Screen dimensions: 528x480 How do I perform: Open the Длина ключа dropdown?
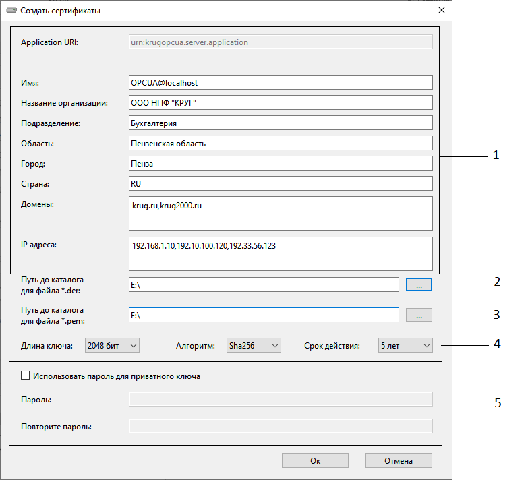pos(112,345)
